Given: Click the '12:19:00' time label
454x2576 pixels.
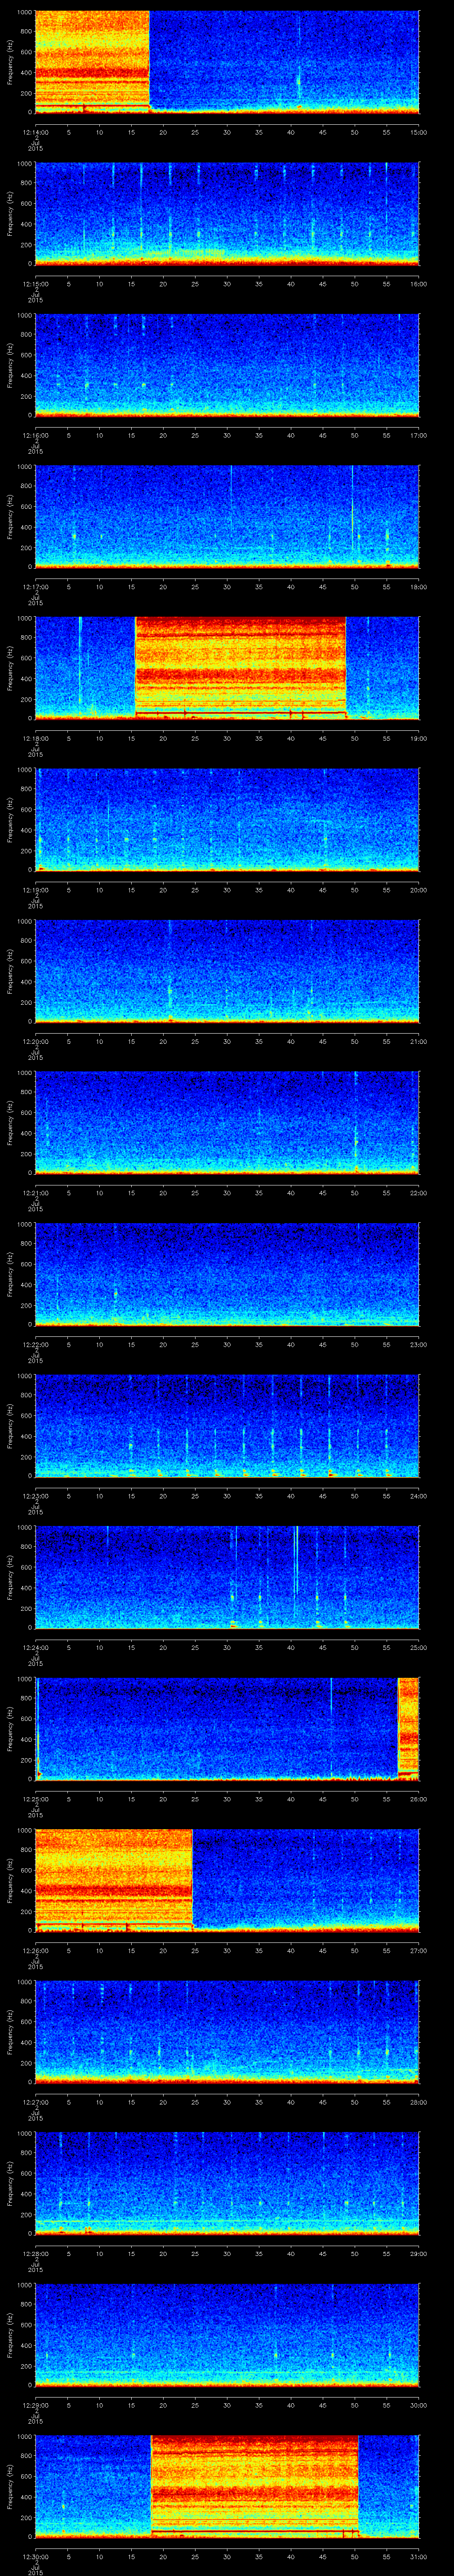Looking at the screenshot, I should (35, 890).
